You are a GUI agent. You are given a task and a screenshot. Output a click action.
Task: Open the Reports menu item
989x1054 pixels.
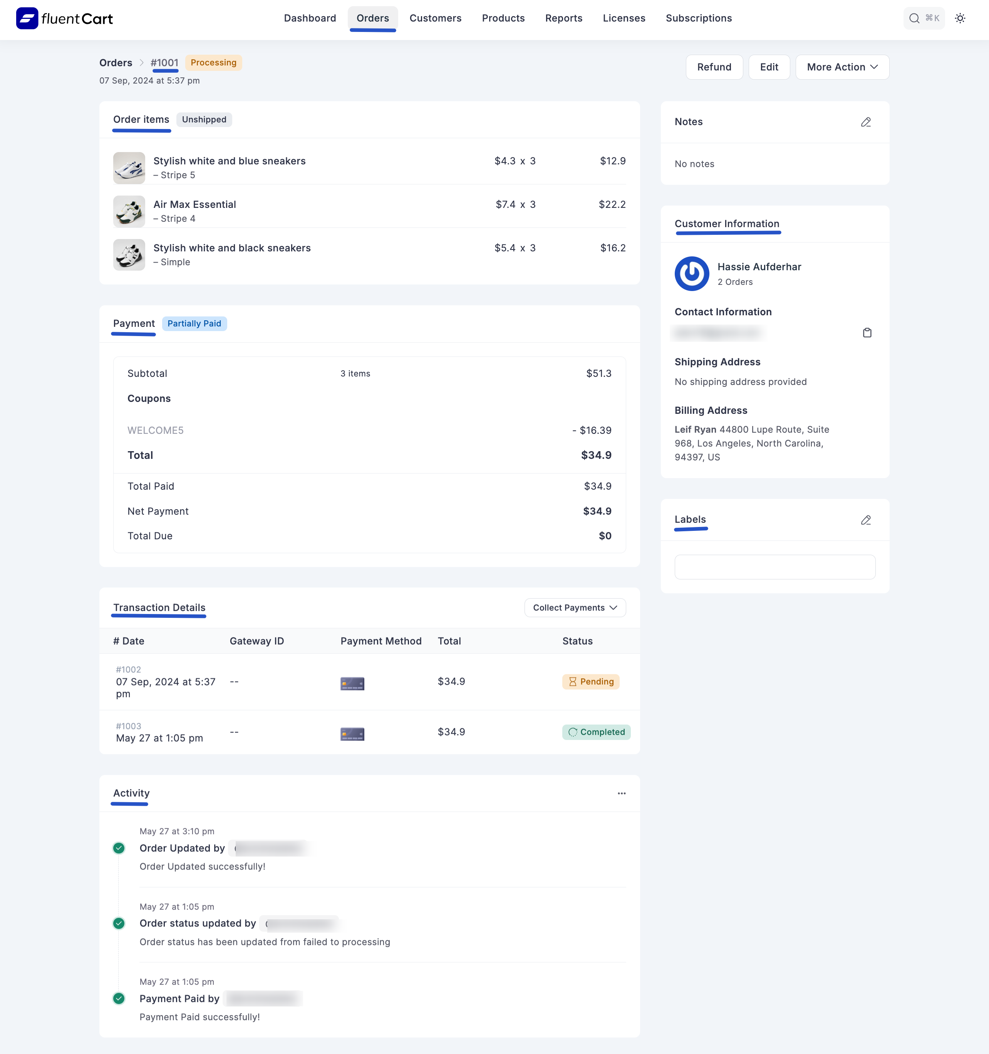pyautogui.click(x=564, y=18)
